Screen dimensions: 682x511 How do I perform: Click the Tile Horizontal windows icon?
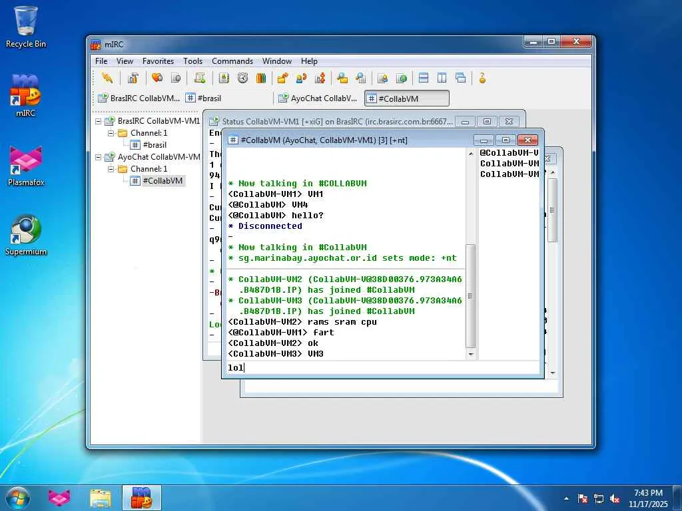(423, 79)
